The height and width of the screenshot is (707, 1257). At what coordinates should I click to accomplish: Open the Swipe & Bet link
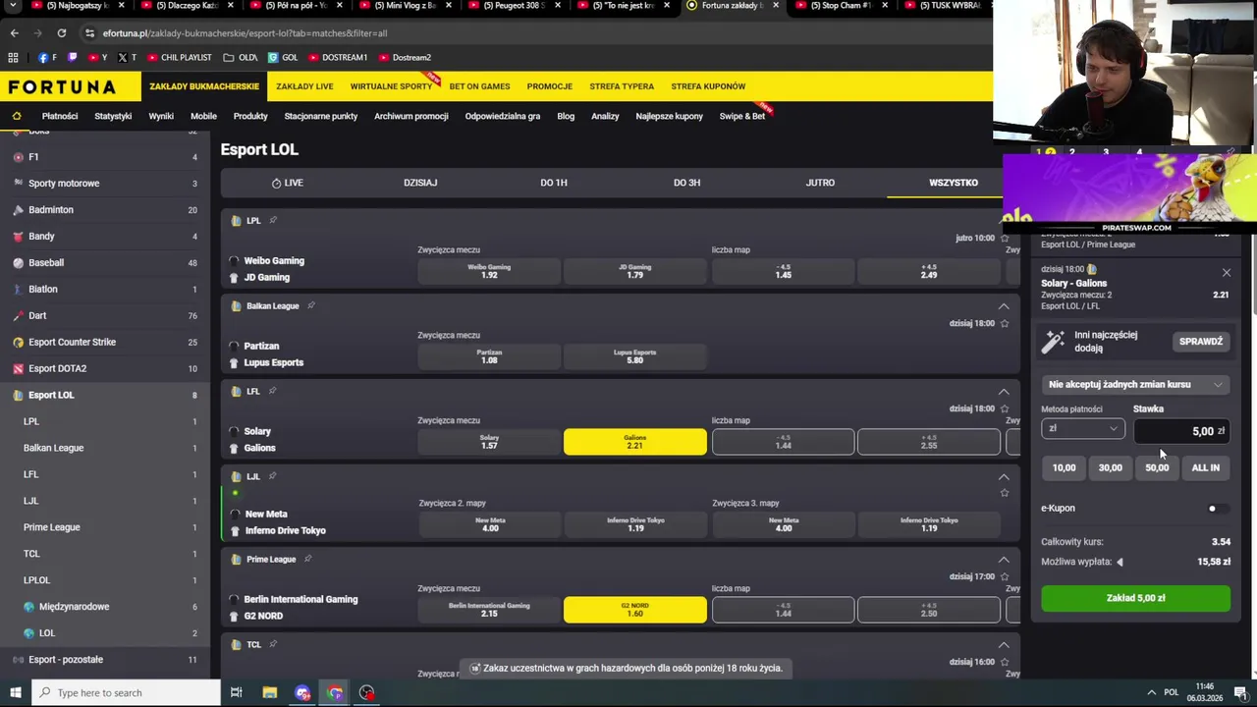742,116
